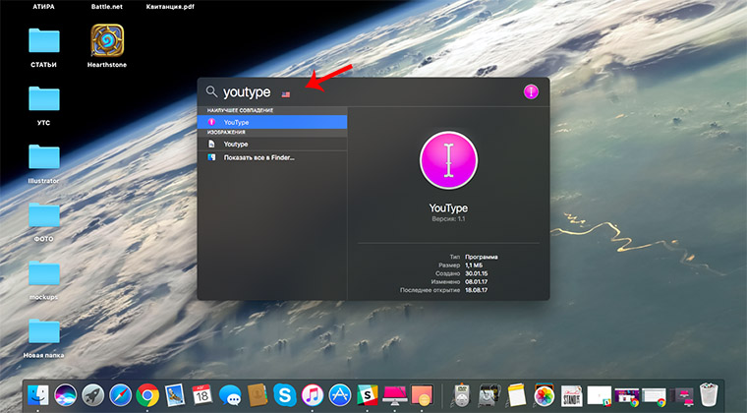Click the large YouType preview icon

click(448, 160)
